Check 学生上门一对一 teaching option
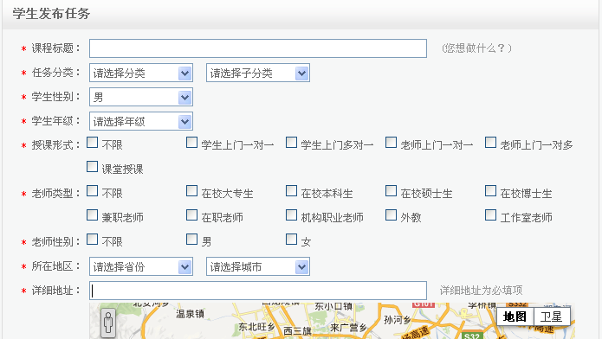This screenshot has height=339, width=602. (x=191, y=143)
